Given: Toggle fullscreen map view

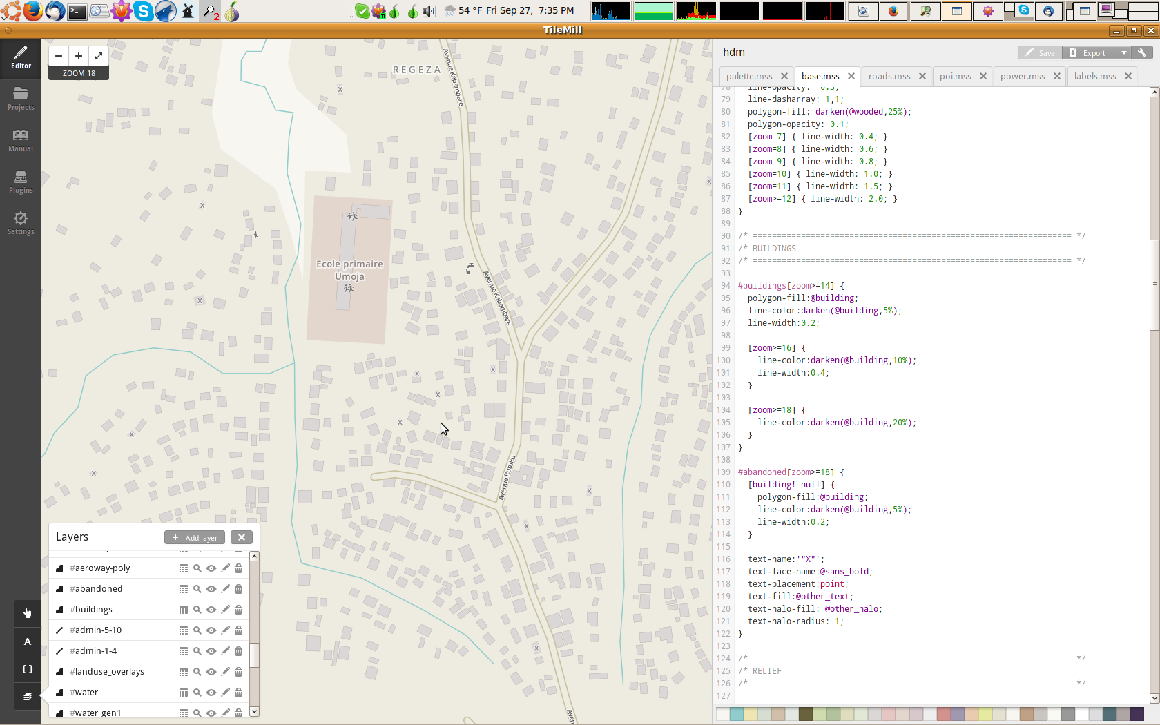Looking at the screenshot, I should (99, 56).
